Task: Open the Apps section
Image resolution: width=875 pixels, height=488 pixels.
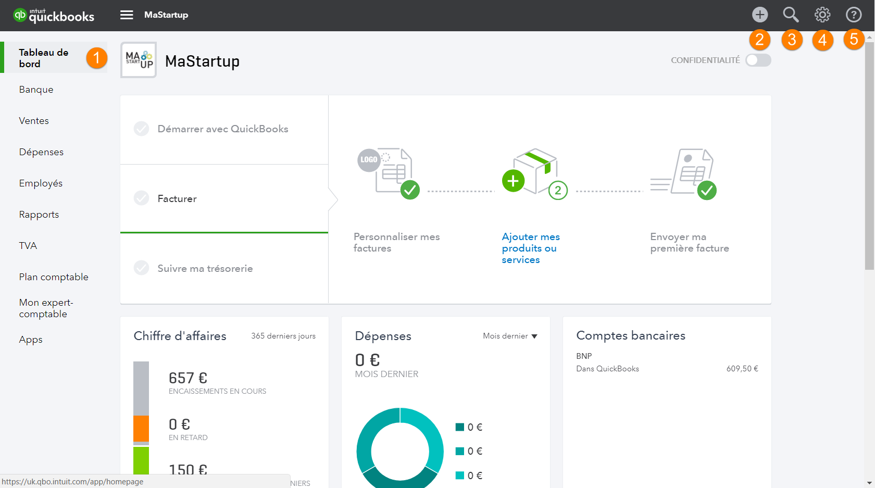Action: (x=31, y=340)
